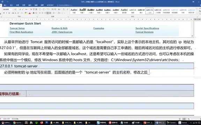Click the Tomcat Setup link
Viewport: 201px width, 125px height.
pos(17,28)
